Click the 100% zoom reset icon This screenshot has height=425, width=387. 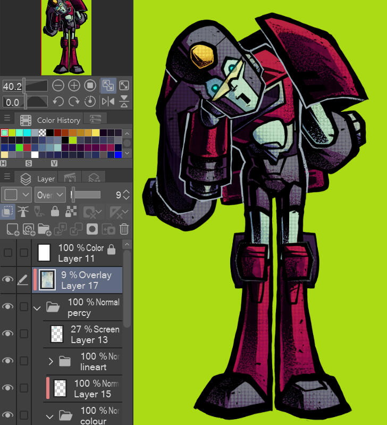pyautogui.click(x=90, y=86)
